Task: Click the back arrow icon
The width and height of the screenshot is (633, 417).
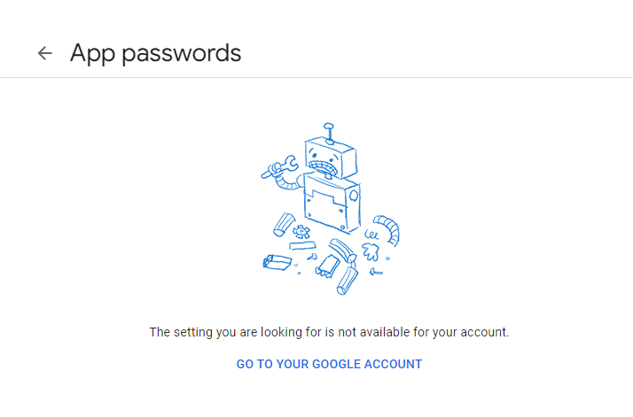Action: (x=44, y=53)
